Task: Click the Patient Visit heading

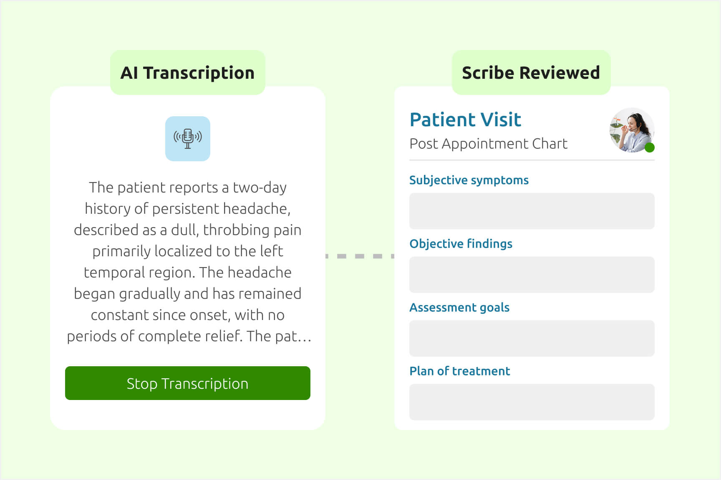Action: coord(465,120)
